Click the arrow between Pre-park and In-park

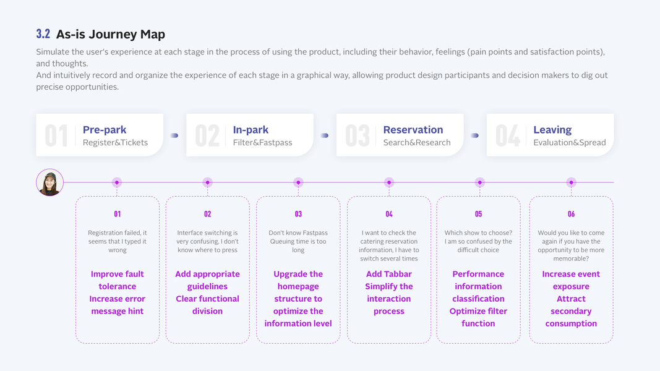coord(174,135)
